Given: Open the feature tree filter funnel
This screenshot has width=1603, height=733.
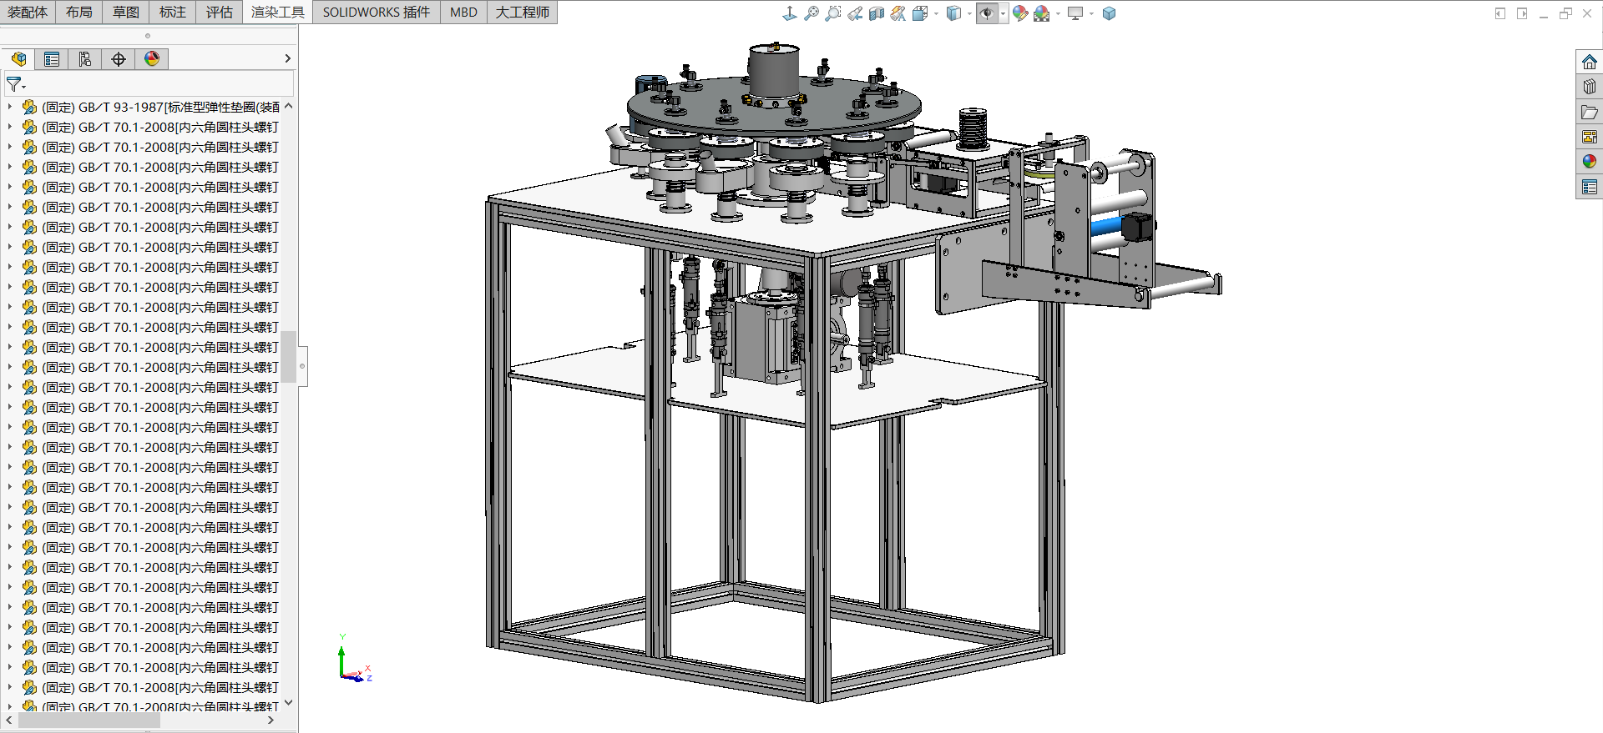Looking at the screenshot, I should 15,84.
